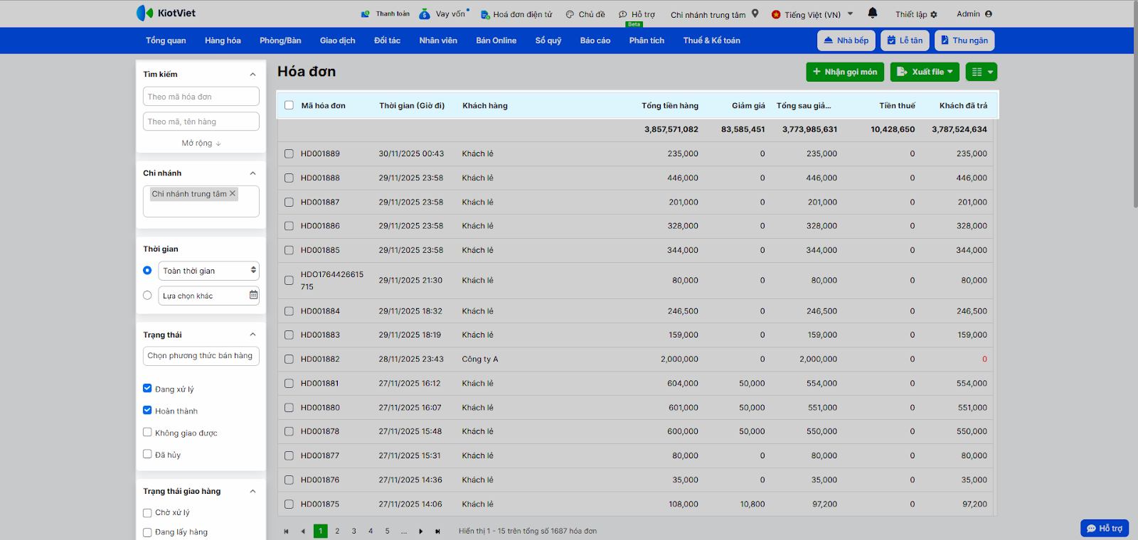Open the Đối tác menu
The image size is (1138, 540).
pos(388,40)
